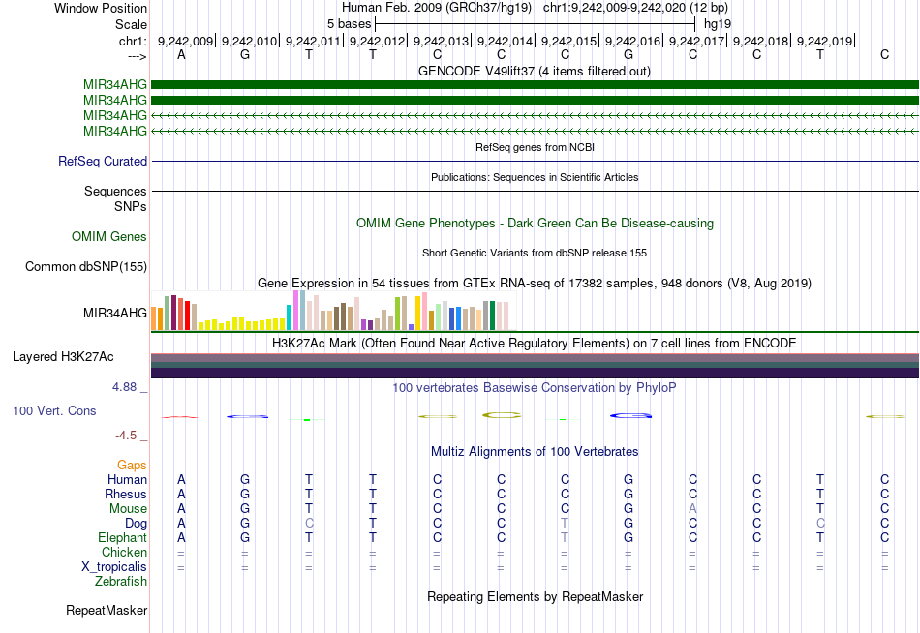Open the GENCODE V49lift37 track title
Screen dimensions: 920x633
[534, 71]
